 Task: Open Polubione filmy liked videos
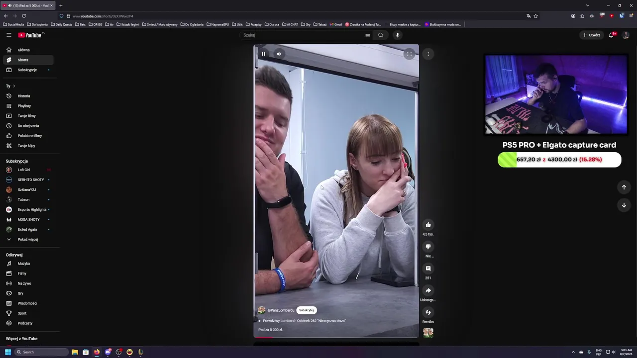(28, 136)
